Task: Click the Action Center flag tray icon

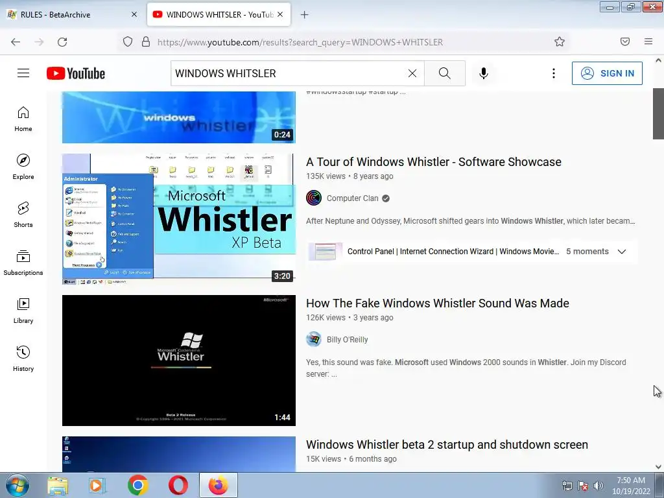Action: (x=583, y=486)
